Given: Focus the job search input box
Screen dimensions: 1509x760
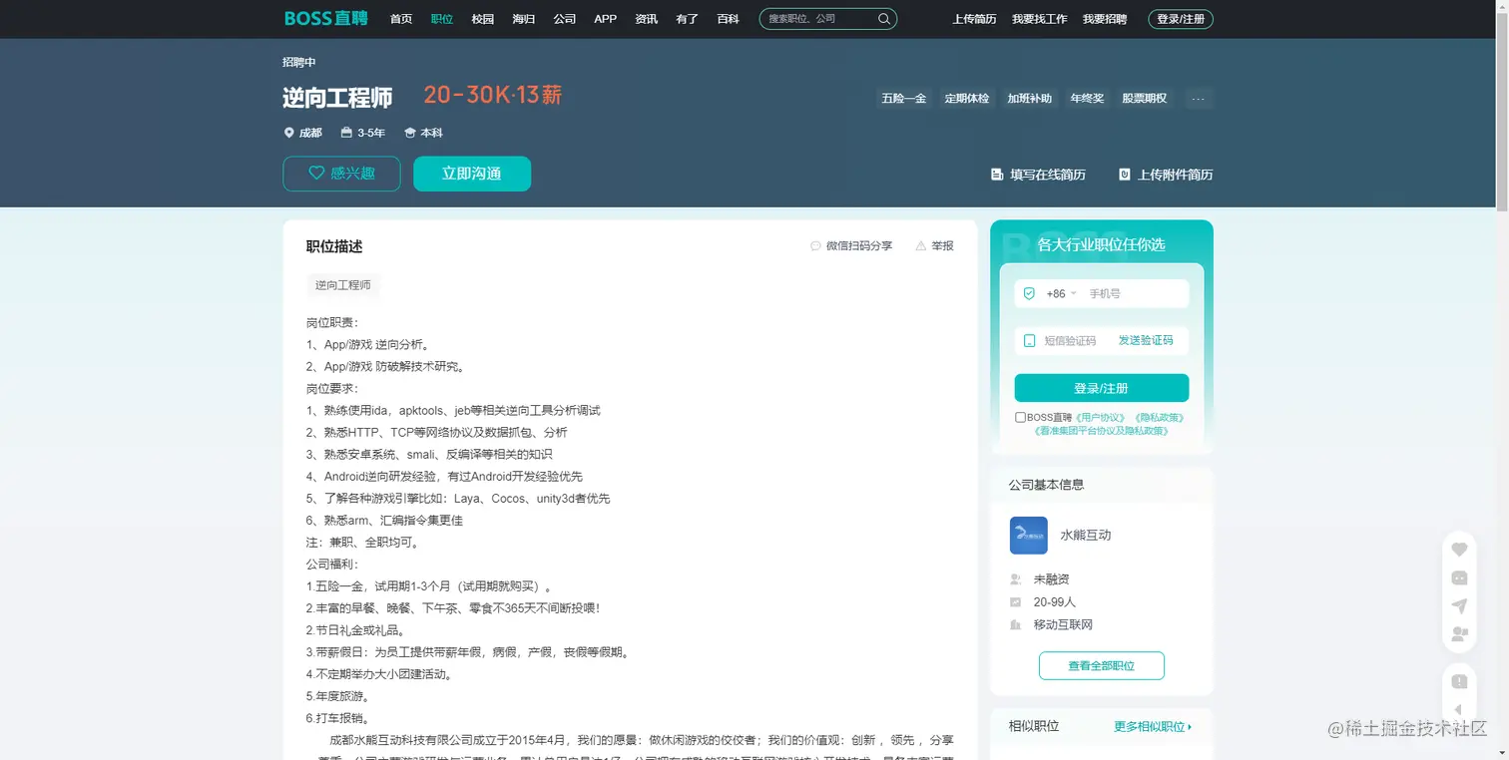Looking at the screenshot, I should coord(818,19).
